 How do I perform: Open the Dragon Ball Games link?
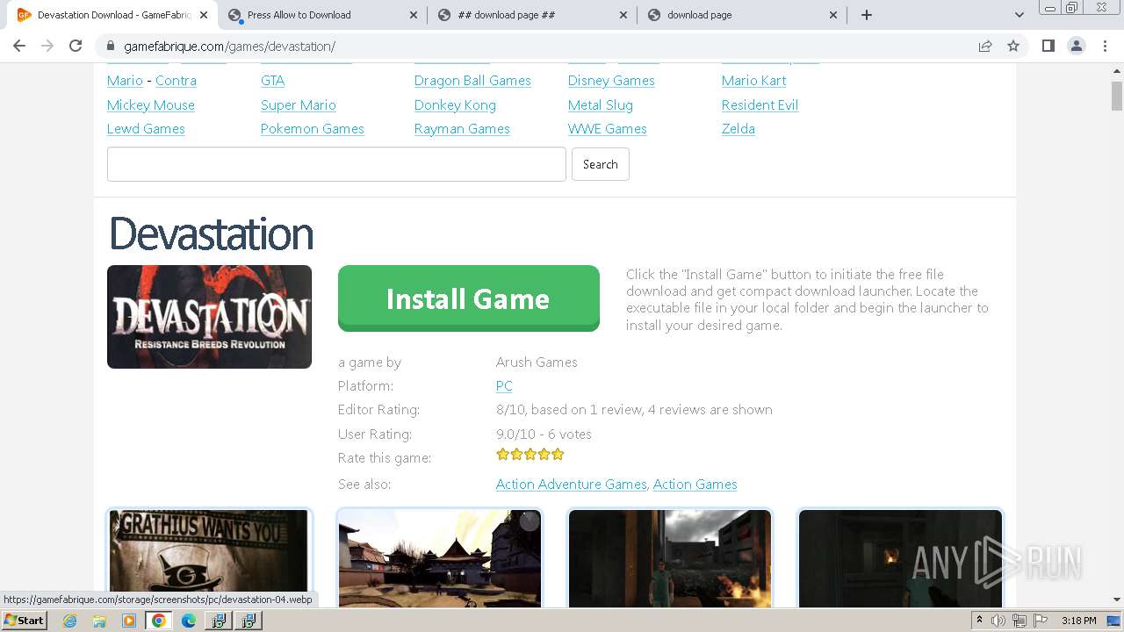click(x=472, y=81)
